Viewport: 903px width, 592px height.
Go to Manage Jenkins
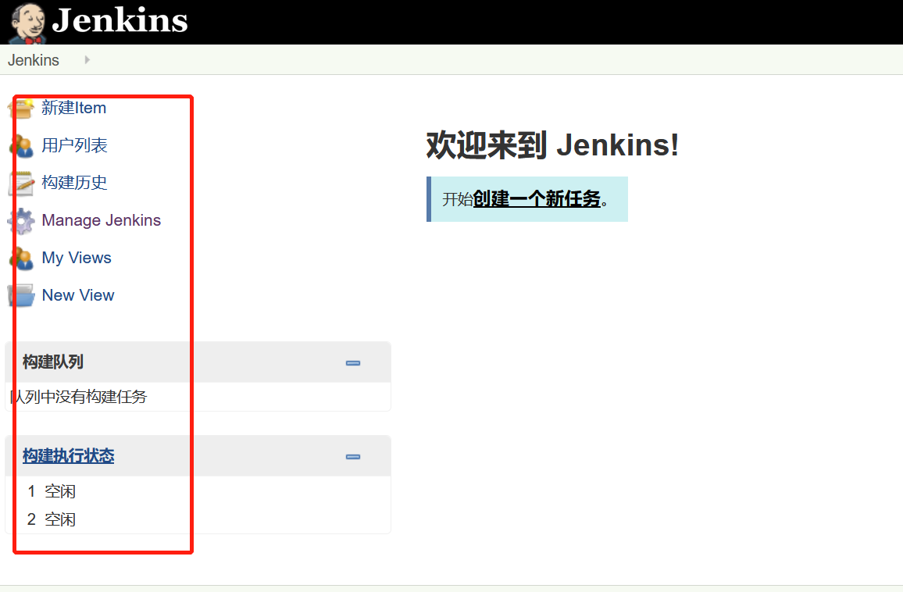tap(102, 220)
